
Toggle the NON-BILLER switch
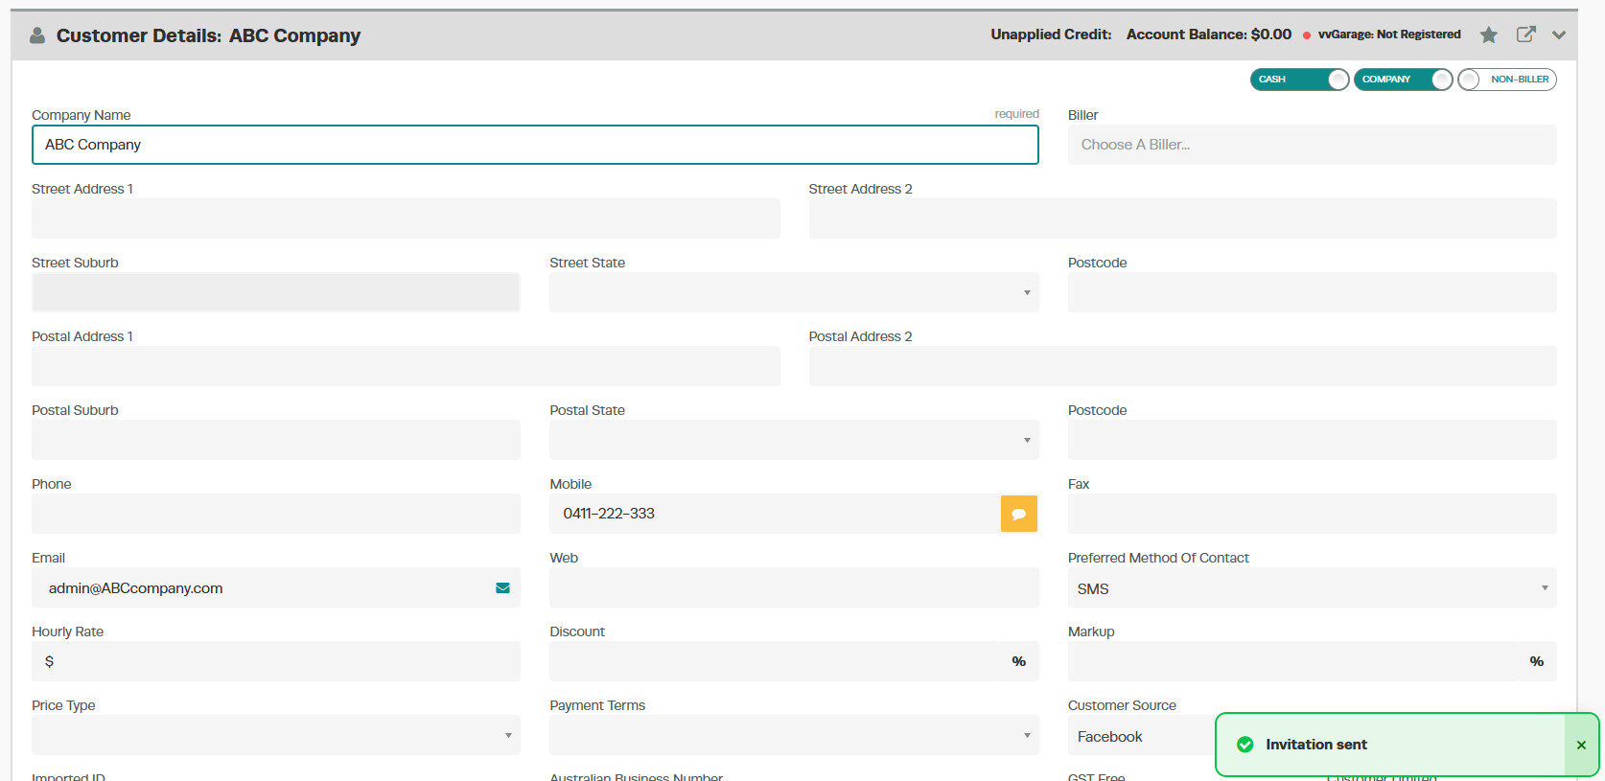1506,80
